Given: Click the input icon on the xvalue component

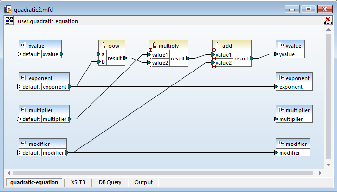Looking at the screenshot, I should pos(24,45).
